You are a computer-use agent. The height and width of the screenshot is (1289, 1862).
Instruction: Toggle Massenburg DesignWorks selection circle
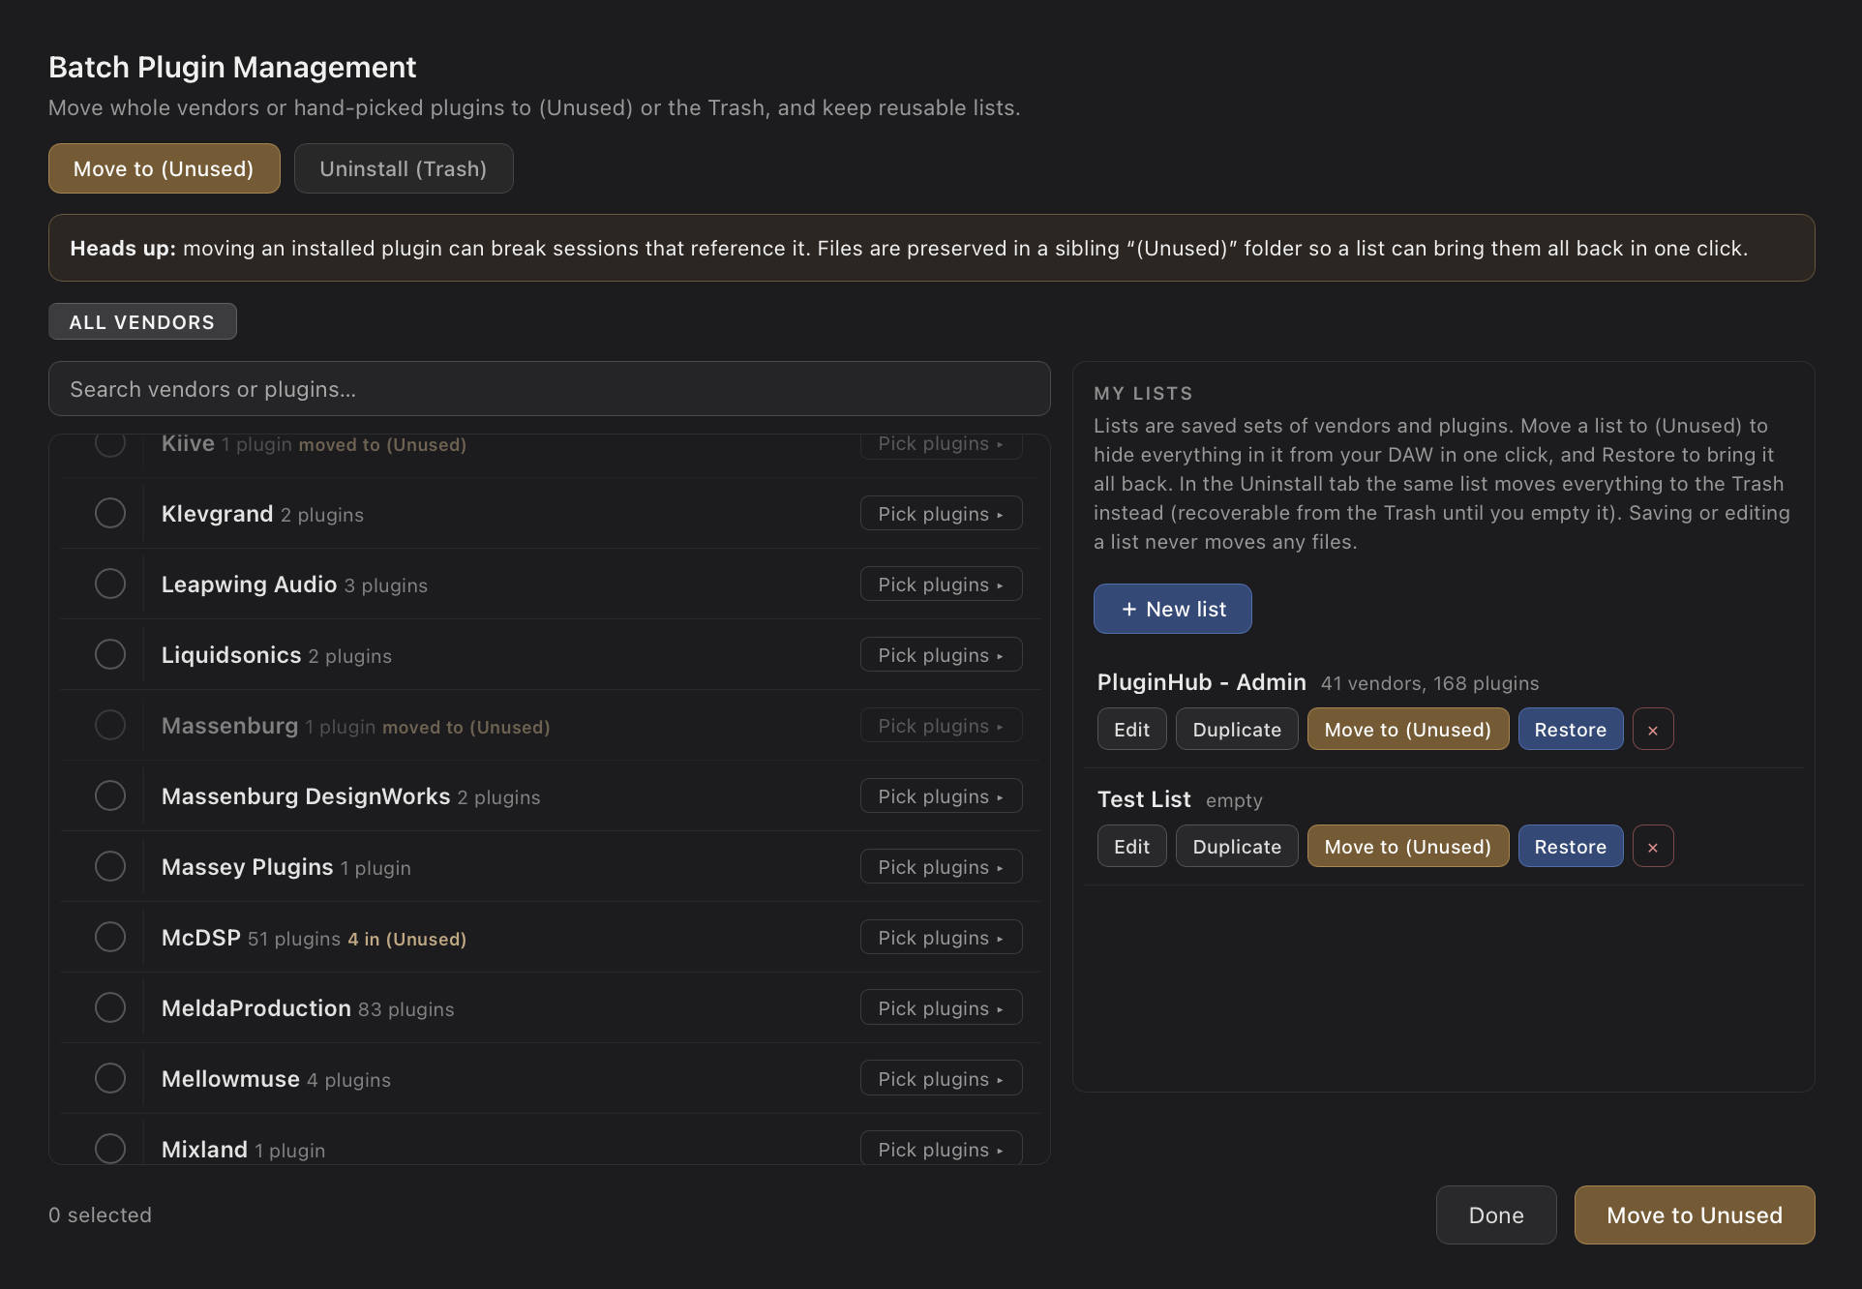(x=110, y=795)
